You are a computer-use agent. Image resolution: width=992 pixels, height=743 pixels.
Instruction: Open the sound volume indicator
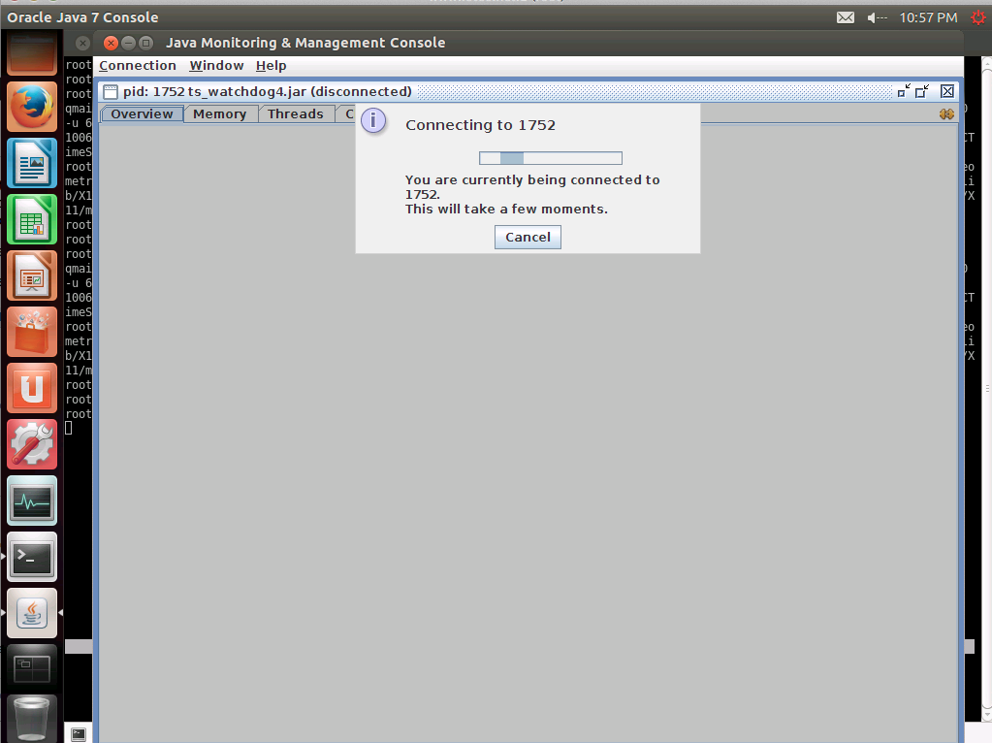pyautogui.click(x=877, y=17)
